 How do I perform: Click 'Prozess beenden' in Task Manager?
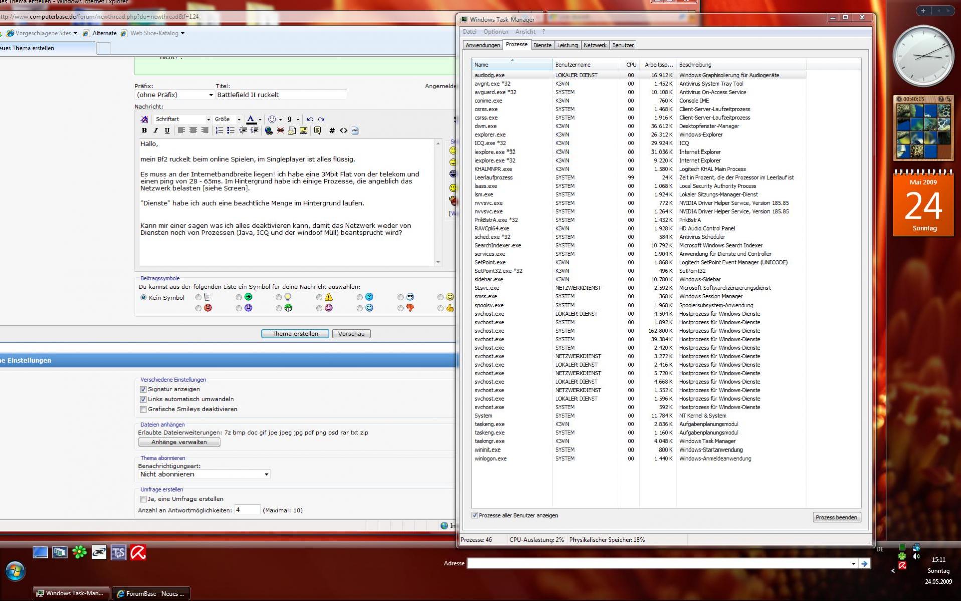tap(836, 517)
